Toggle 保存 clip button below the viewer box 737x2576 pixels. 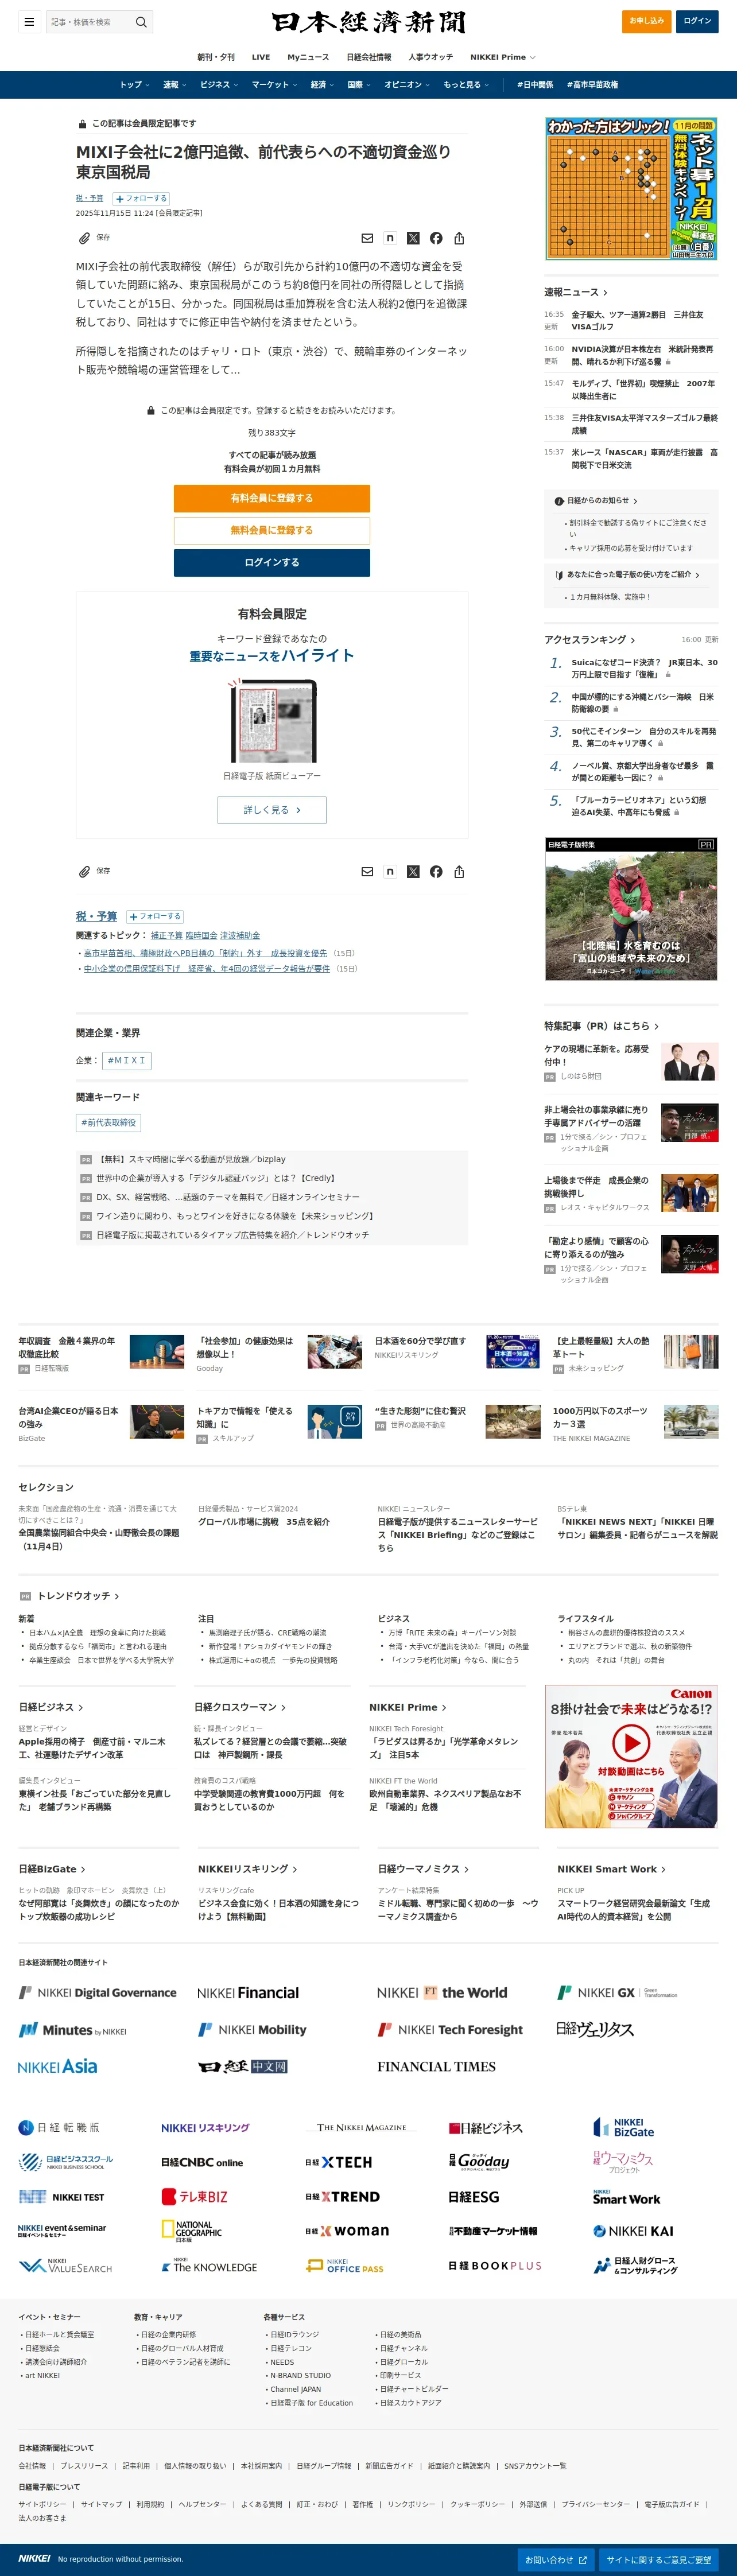tap(95, 872)
